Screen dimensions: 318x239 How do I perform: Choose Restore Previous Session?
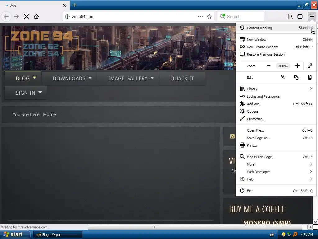(x=276, y=54)
